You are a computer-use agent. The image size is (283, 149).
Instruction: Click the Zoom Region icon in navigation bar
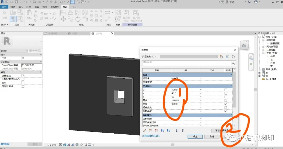click(251, 64)
